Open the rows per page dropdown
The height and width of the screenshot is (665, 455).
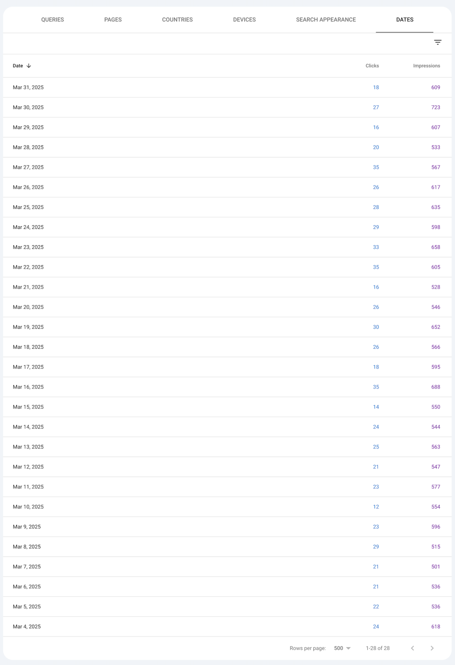(x=342, y=648)
